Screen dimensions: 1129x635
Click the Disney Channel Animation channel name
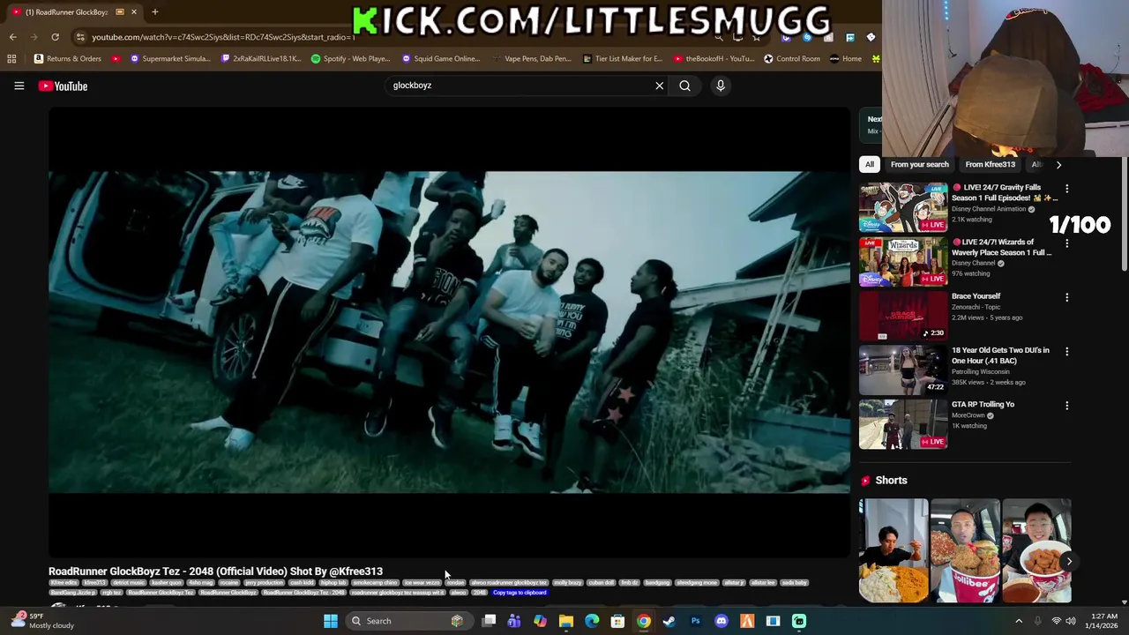[989, 209]
